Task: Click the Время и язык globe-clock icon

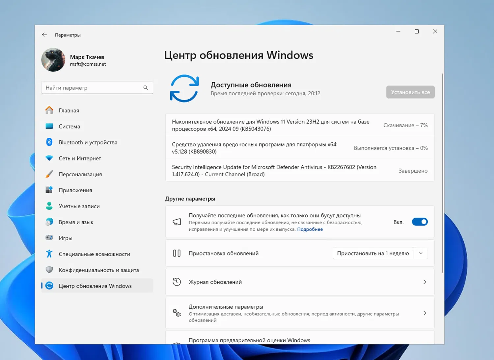Action: click(49, 222)
